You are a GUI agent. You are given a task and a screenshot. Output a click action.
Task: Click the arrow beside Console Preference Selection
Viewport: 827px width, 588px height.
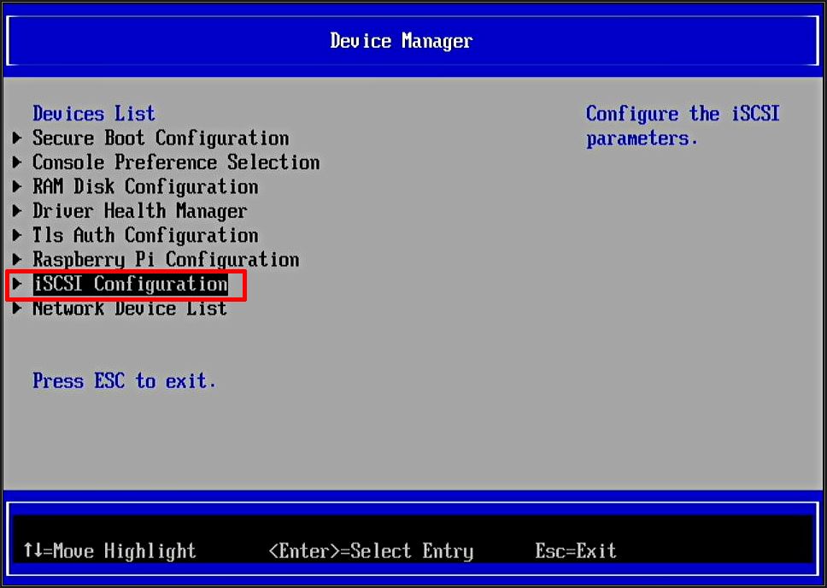(17, 162)
